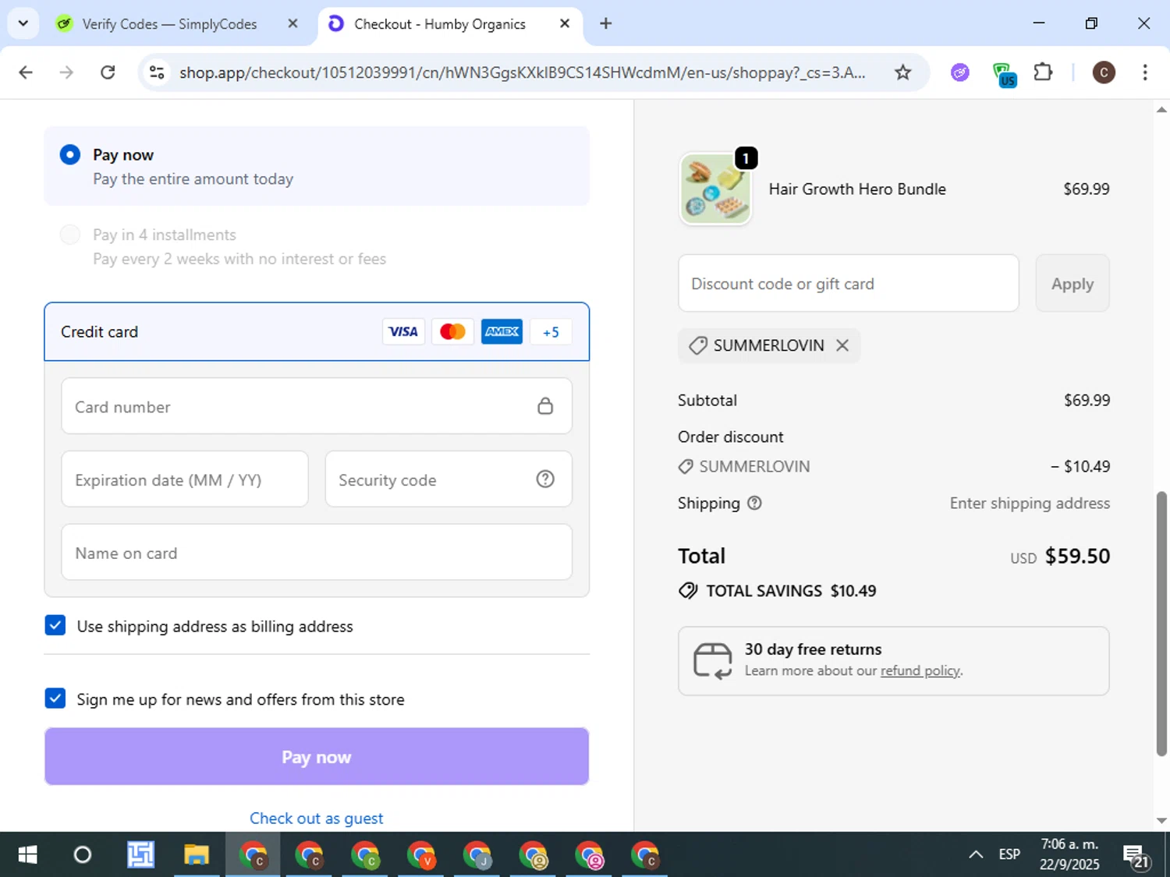This screenshot has width=1170, height=877.
Task: Click the Total $59.50 amount
Action: [1077, 556]
